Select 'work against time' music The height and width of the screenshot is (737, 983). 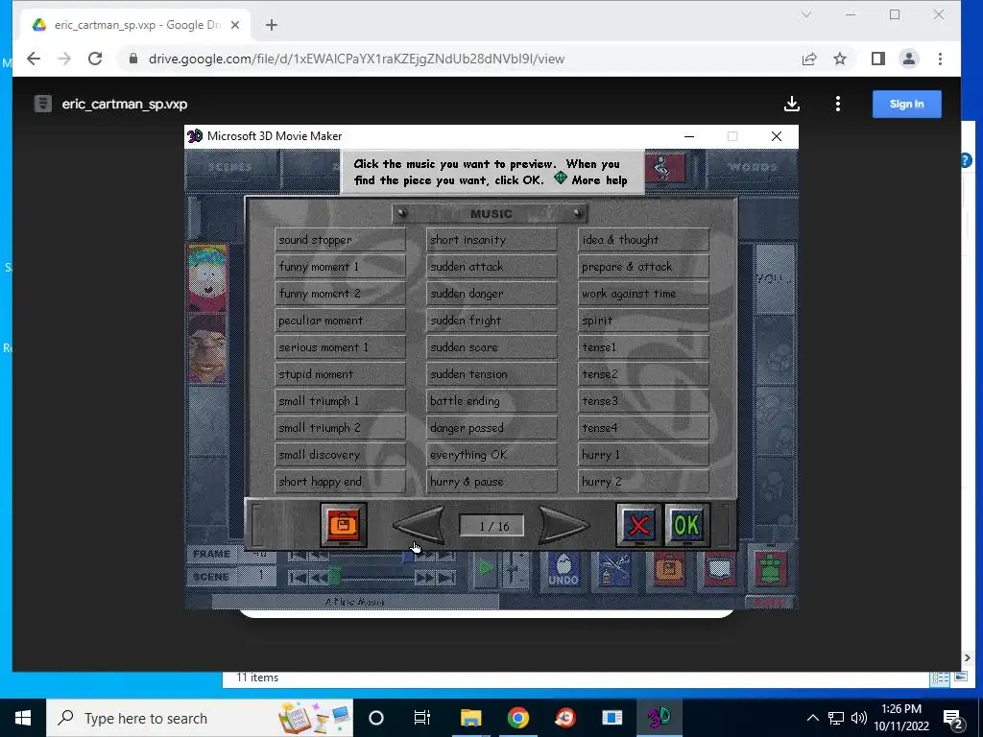643,294
